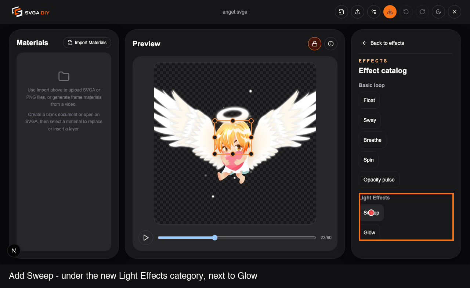Image resolution: width=470 pixels, height=288 pixels.
Task: Apply the Float effect
Action: pyautogui.click(x=369, y=100)
